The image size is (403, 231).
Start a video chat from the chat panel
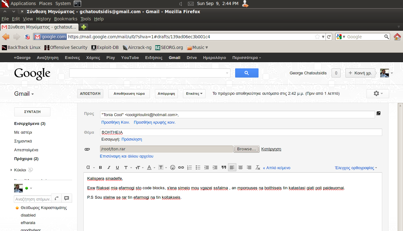(x=67, y=198)
